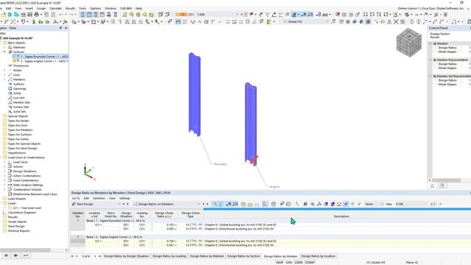This screenshot has width=471, height=265.
Task: Open the CAD-BIM menu
Action: pos(126,8)
